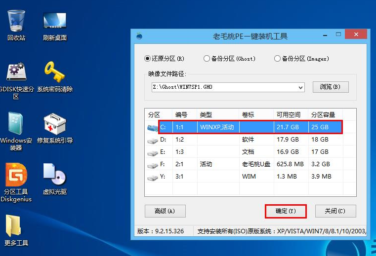
Task: Click the 版本：9.2.15.326 status text
Action: click(x=161, y=231)
